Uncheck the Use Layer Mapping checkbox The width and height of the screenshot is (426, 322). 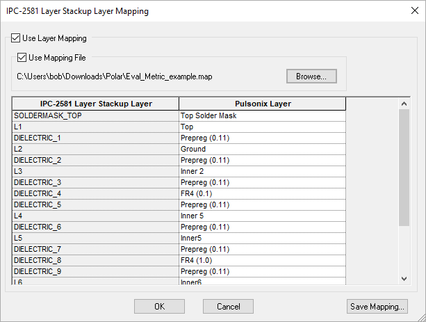(x=17, y=39)
